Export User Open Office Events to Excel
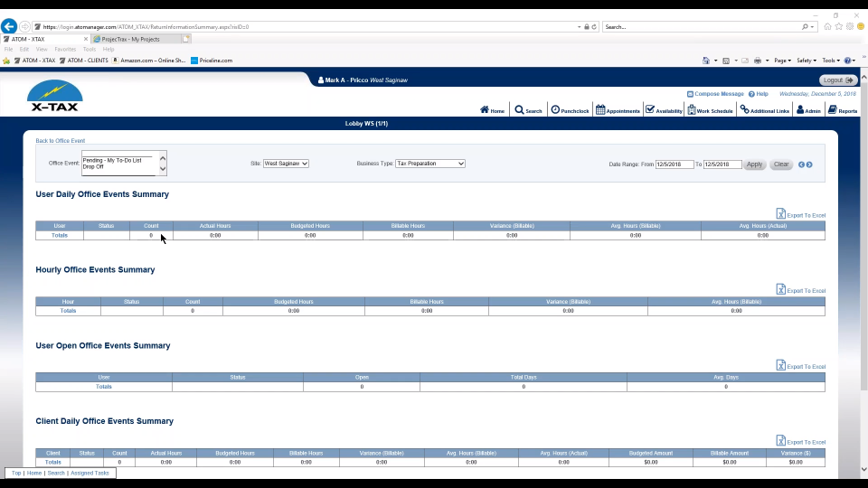The height and width of the screenshot is (488, 868). tap(800, 365)
